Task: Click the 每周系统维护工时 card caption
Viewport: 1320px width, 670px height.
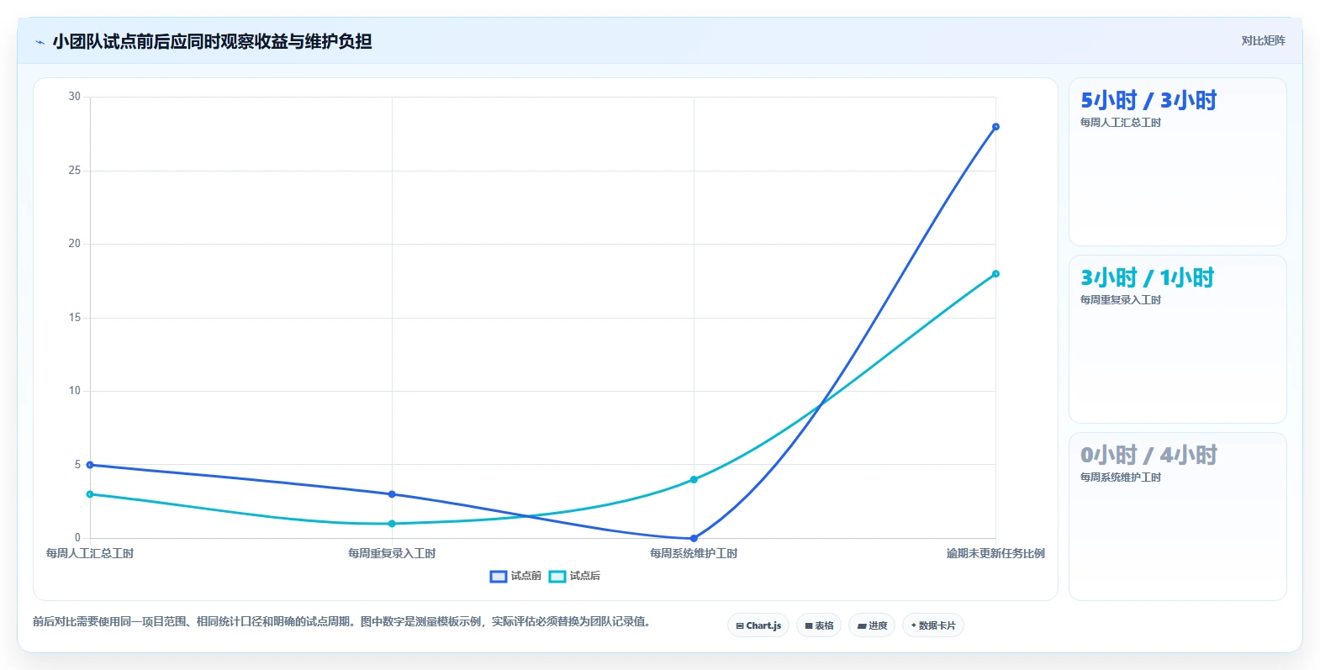Action: click(1121, 477)
